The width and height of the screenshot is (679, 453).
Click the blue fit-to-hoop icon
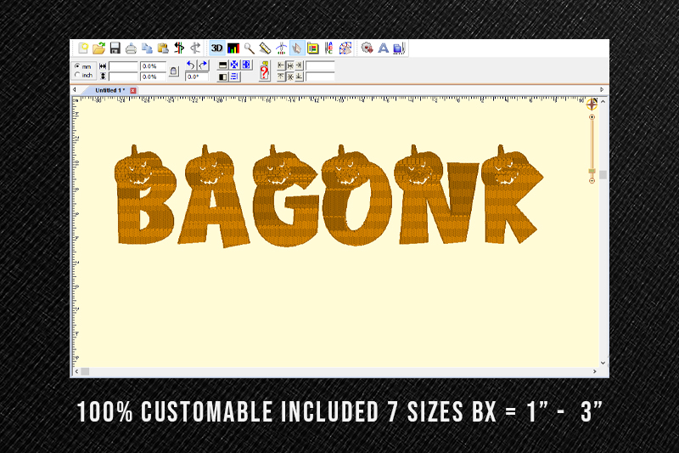pyautogui.click(x=246, y=65)
